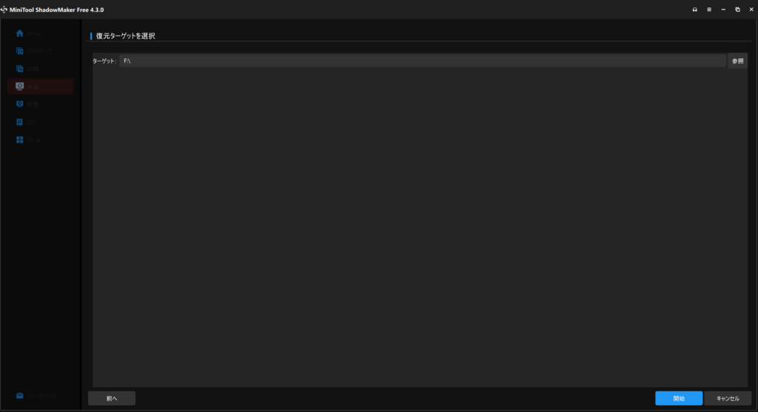Click the MiniTool ShadowMaker logo icon
This screenshot has height=412, width=758.
[x=4, y=10]
